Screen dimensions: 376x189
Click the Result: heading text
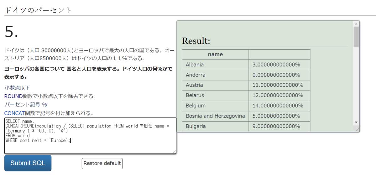[x=196, y=41]
